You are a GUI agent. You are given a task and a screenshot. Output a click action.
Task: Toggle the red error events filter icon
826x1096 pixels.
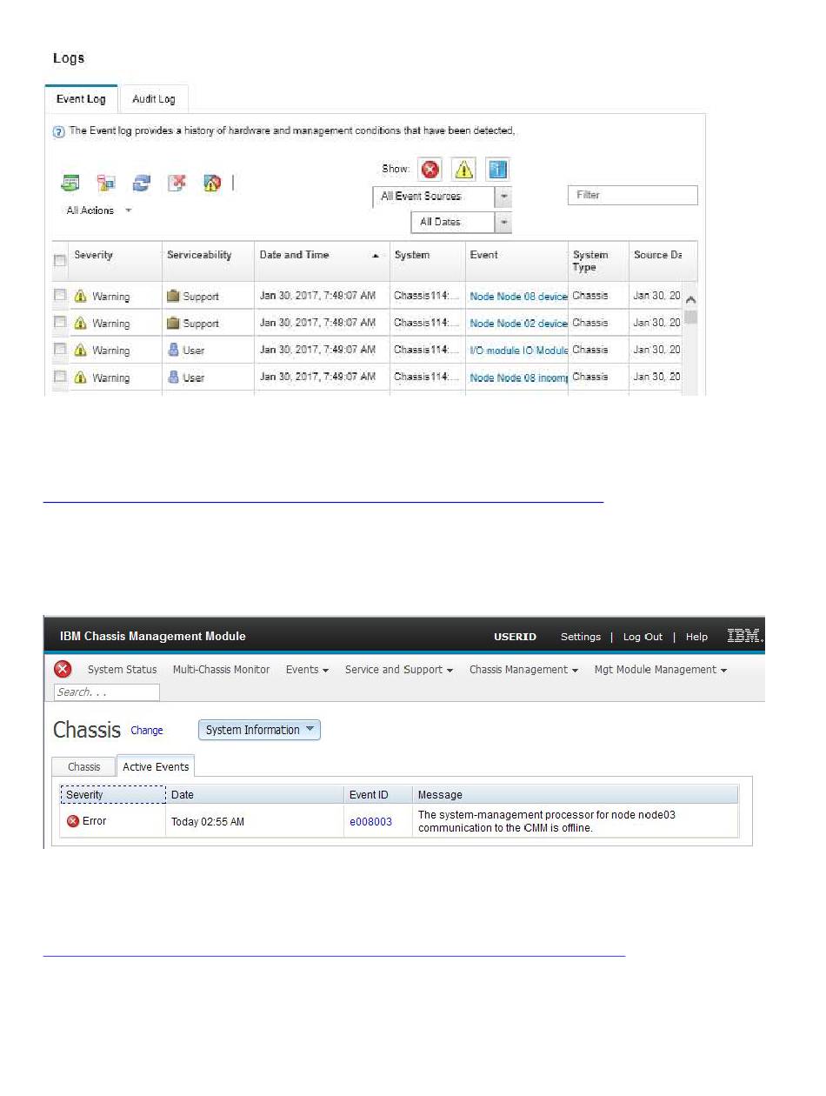pos(430,169)
